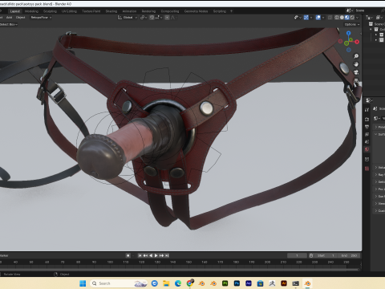Image resolution: width=385 pixels, height=289 pixels.
Task: Toggle X-ray mode
Action: point(330,18)
